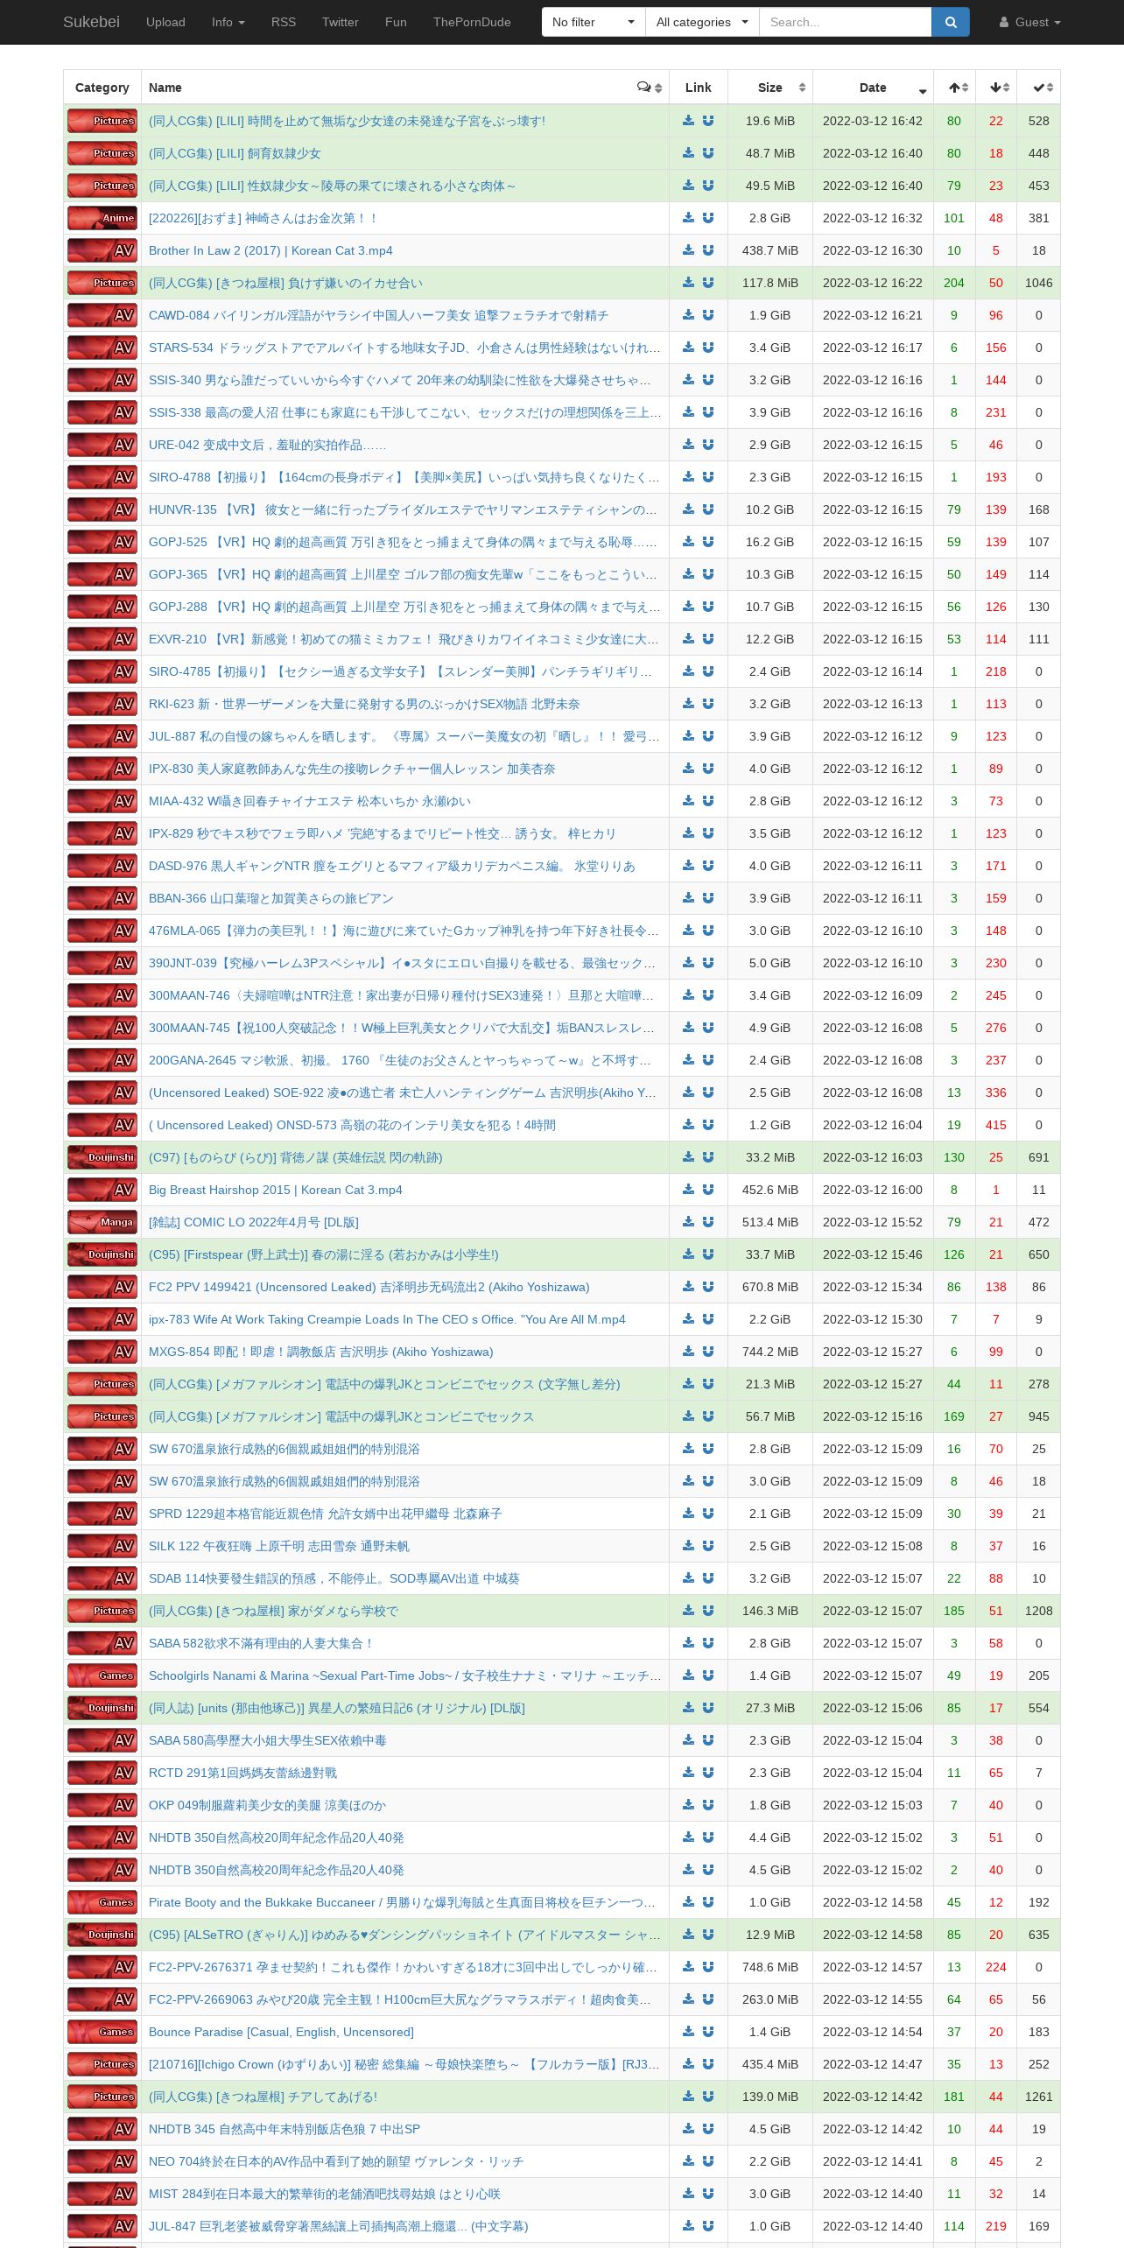Open the Big Breast Hairshop 2015 torrent page
1124x2248 pixels.
(276, 1190)
